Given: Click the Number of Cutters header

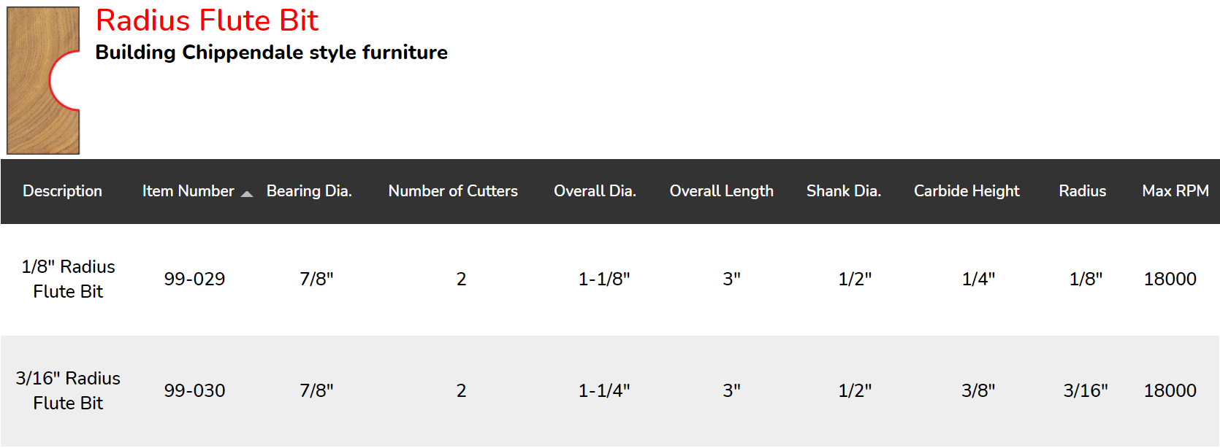Looking at the screenshot, I should [x=453, y=191].
